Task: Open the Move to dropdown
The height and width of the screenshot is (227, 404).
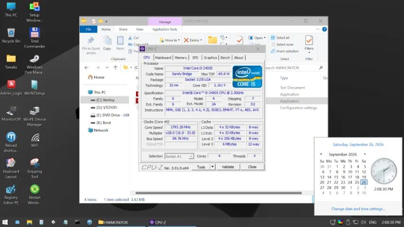Action: pyautogui.click(x=170, y=40)
